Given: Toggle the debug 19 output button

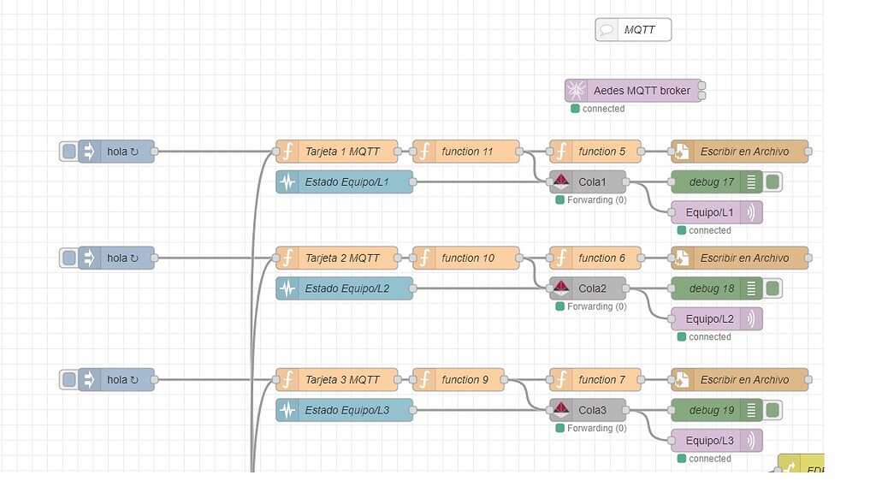Looking at the screenshot, I should (772, 409).
